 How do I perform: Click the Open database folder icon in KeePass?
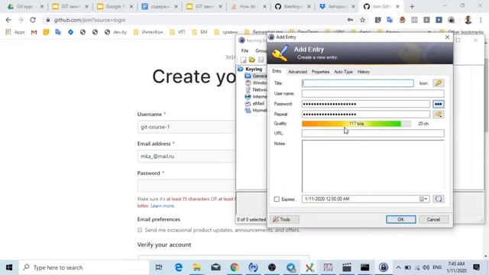click(x=252, y=60)
